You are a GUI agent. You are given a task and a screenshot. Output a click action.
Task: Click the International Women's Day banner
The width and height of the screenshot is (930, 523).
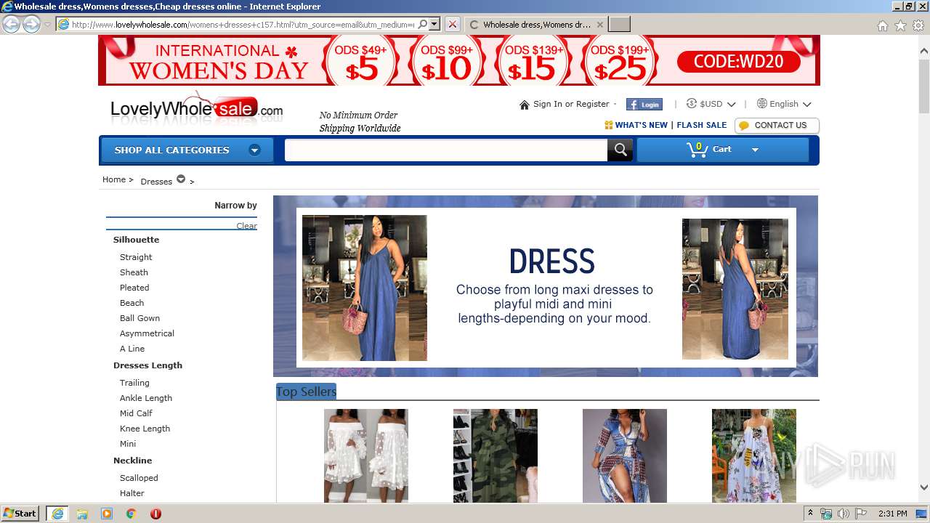pos(459,60)
